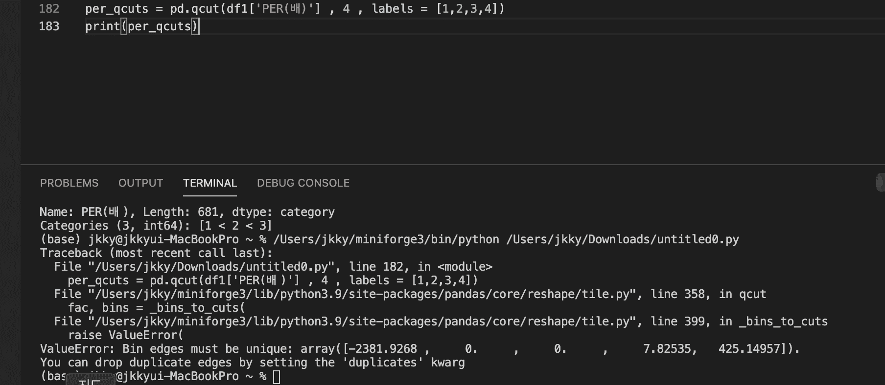Screen dimensions: 885x385
Task: Click line number 182 in the gutter
Action: pyautogui.click(x=49, y=9)
